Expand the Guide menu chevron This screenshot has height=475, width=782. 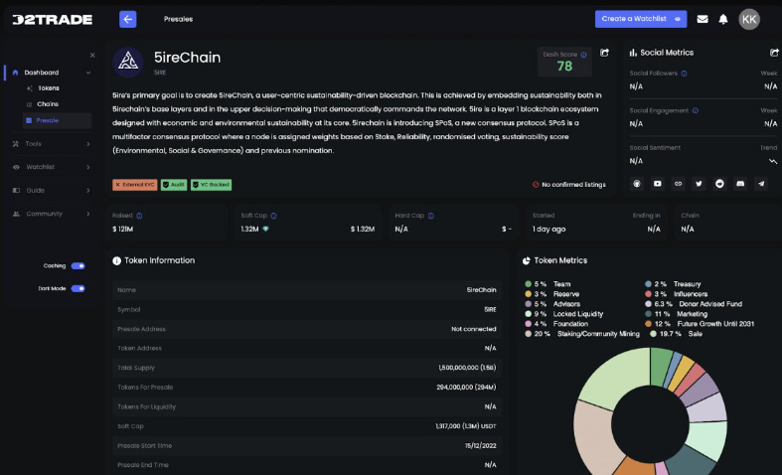pos(88,191)
